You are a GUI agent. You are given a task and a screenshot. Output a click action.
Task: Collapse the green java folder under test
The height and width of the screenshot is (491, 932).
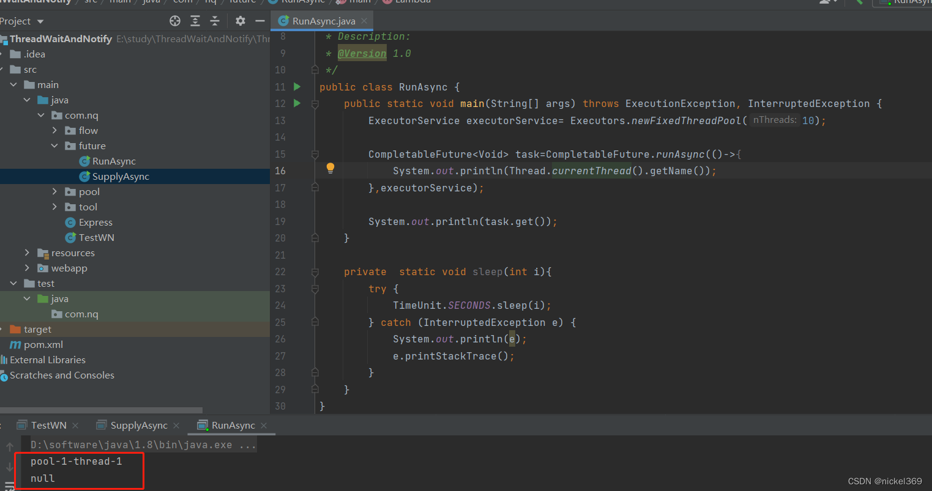pyautogui.click(x=27, y=298)
